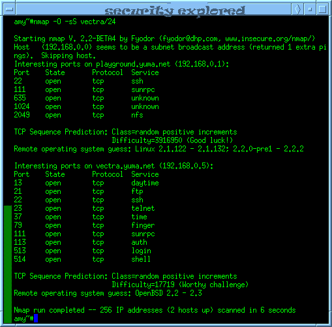Screen dimensions: 332x327
Task: Click 'telnet' service name
Action: [143, 208]
